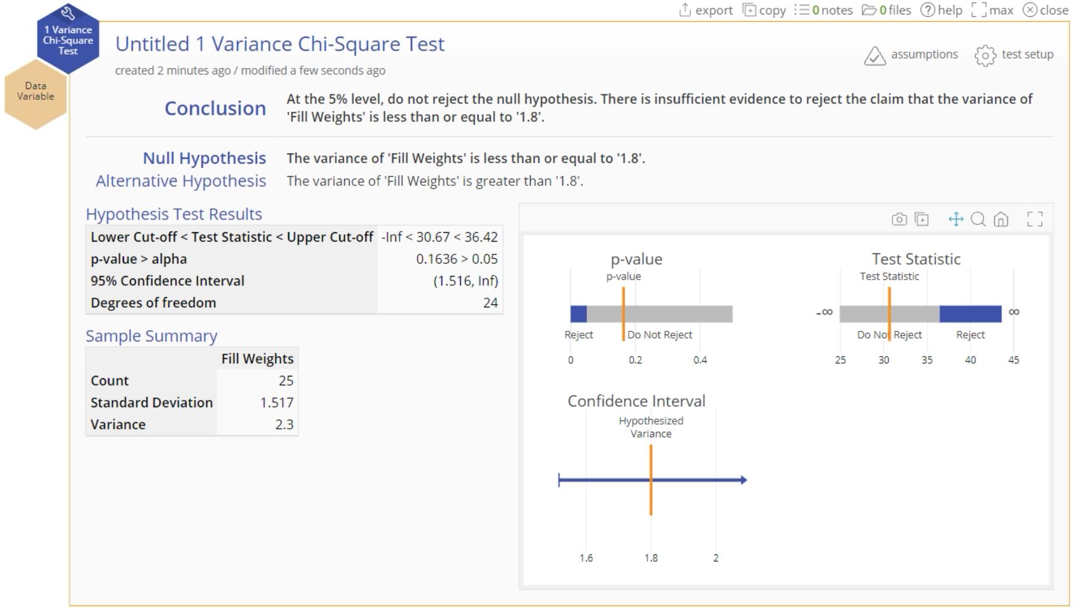Click the Hypothesized Variance marker on confidence interval
Viewport: 1077px width, 611px height.
[651, 480]
